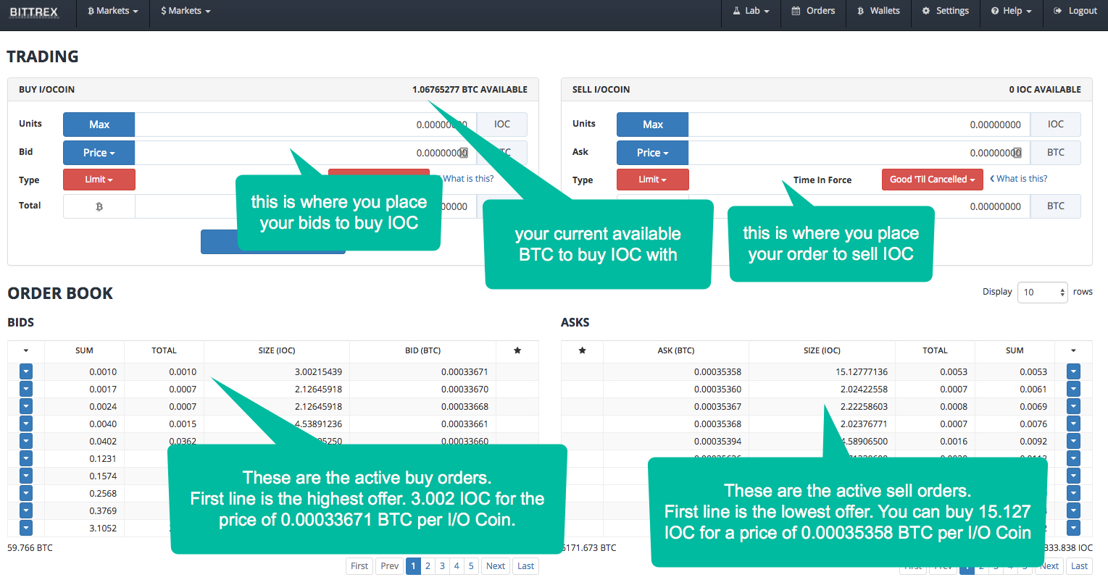Image resolution: width=1108 pixels, height=585 pixels.
Task: Open action dropdown for bid row sum 0.1574
Action: coord(26,476)
